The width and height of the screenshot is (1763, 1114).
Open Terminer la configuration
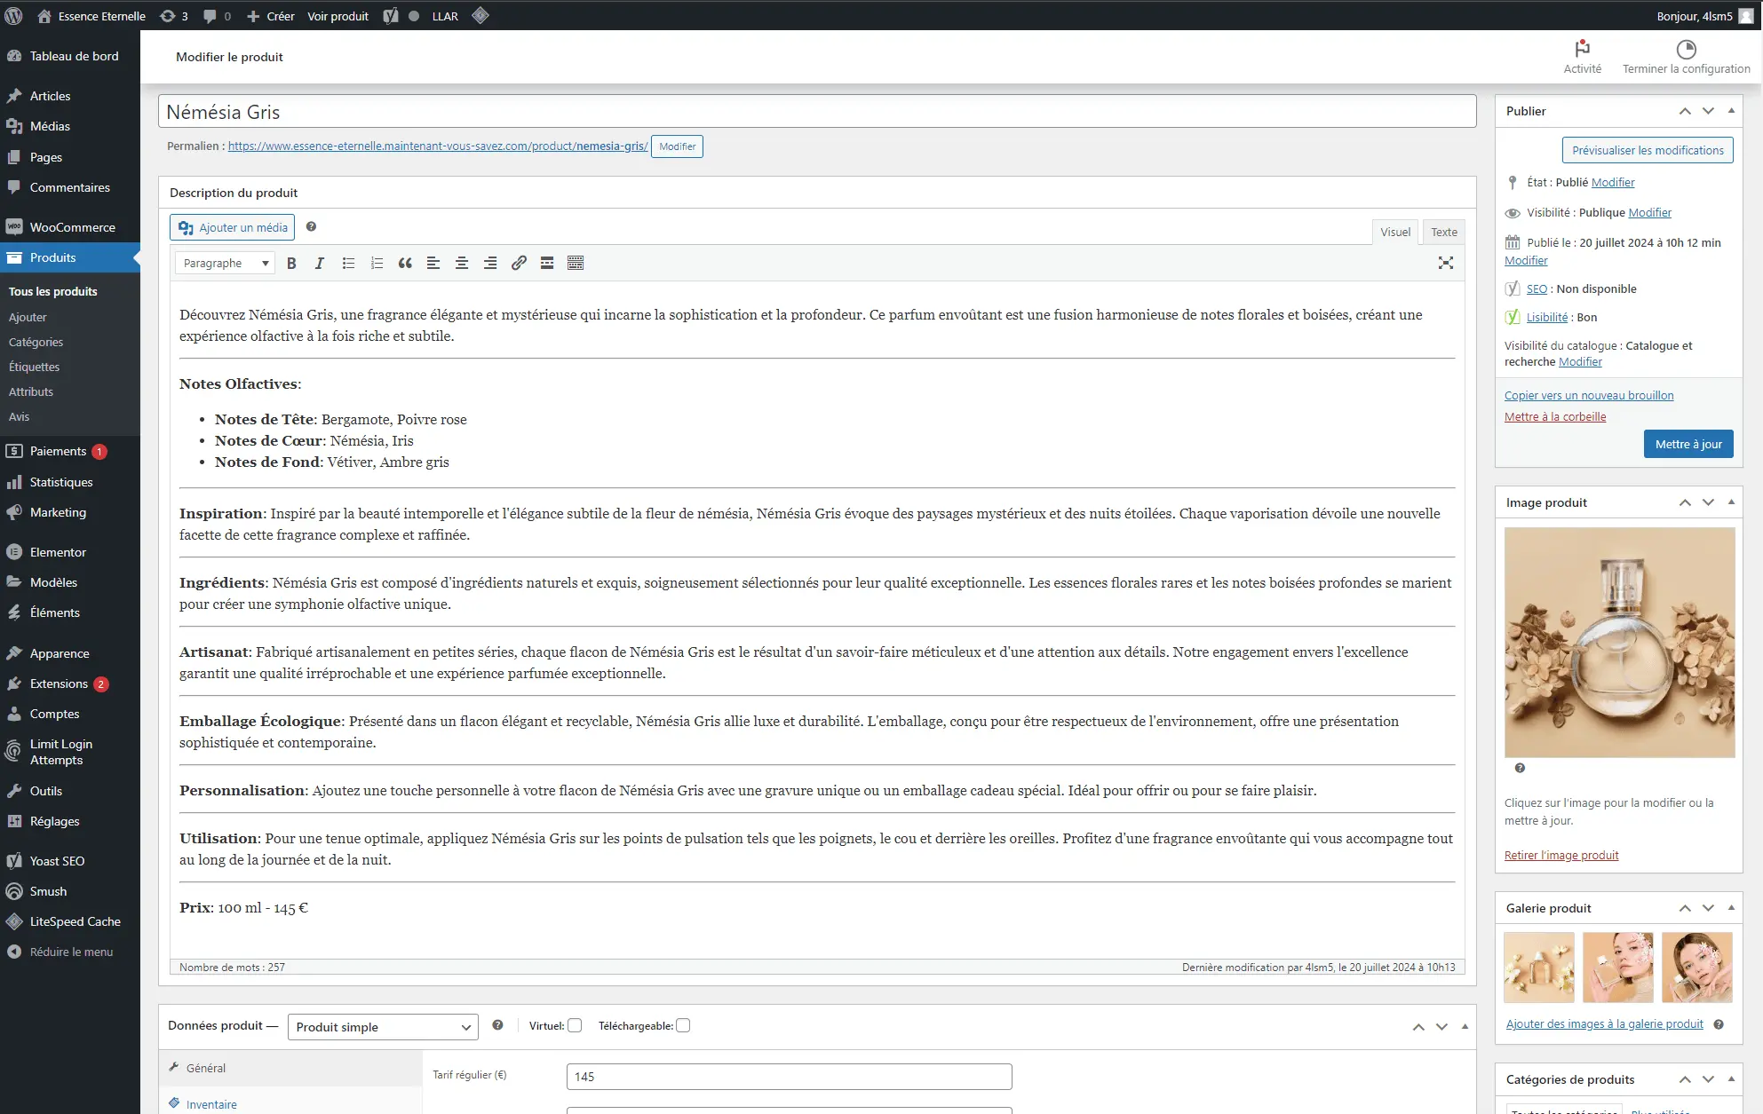1686,57
